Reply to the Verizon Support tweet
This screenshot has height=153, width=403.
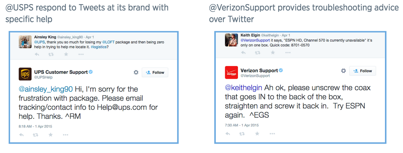(228, 133)
